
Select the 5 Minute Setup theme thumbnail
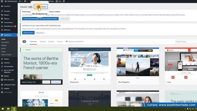[x=90, y=99]
